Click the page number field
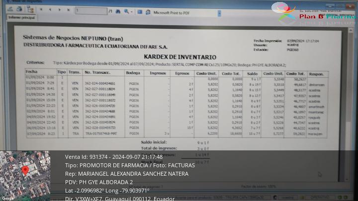The height and width of the screenshot is (201, 358). [x=91, y=10]
